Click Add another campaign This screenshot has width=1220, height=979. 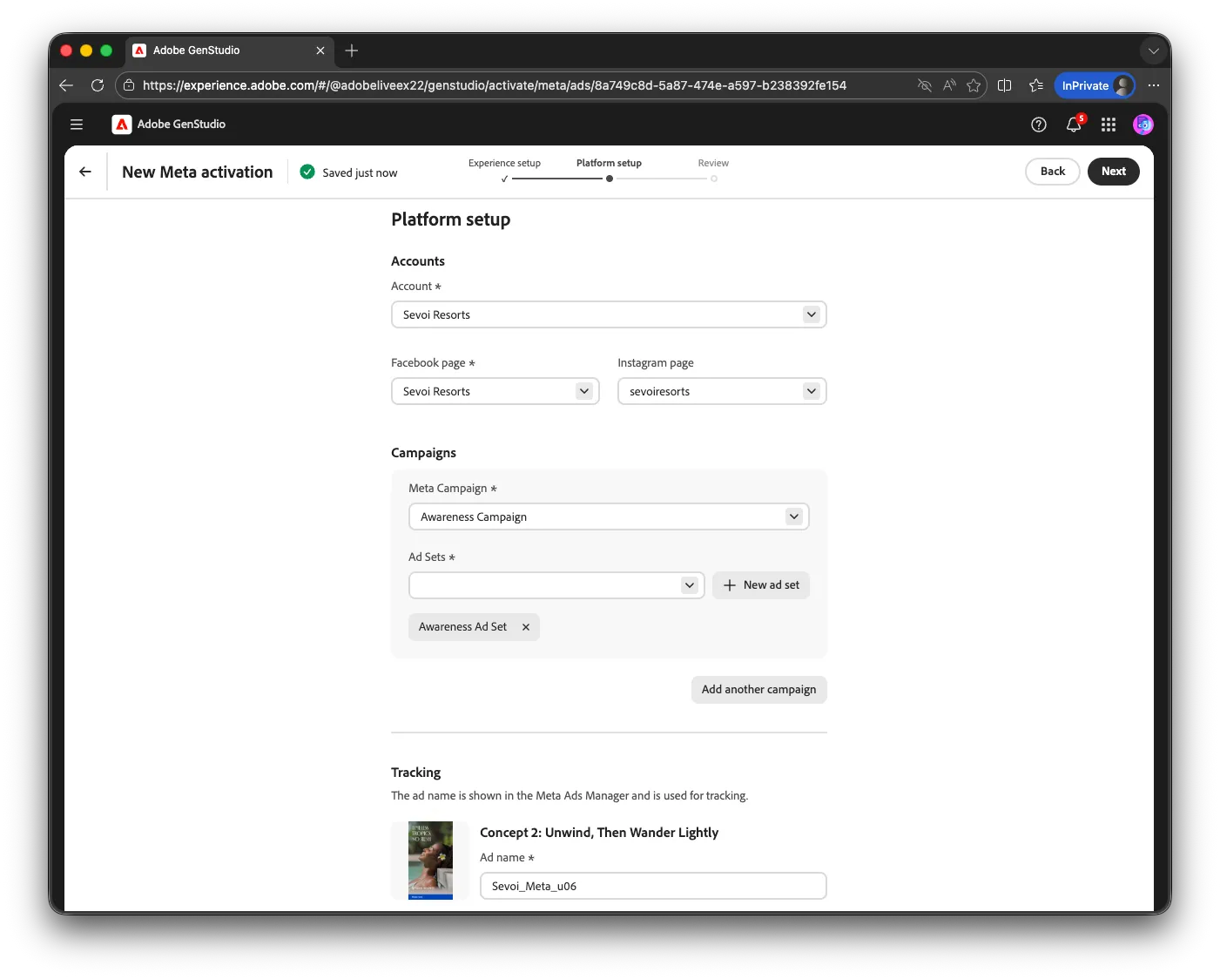[759, 690]
